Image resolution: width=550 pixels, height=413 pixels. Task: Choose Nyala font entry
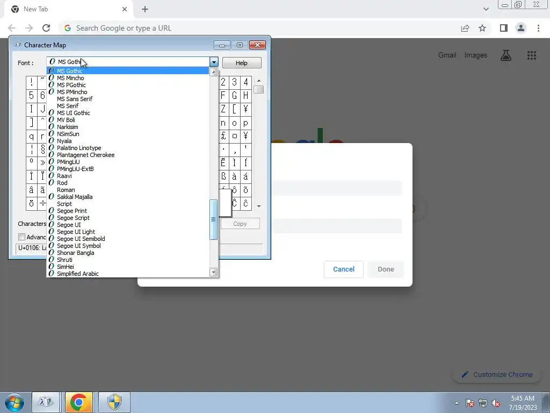click(x=128, y=141)
